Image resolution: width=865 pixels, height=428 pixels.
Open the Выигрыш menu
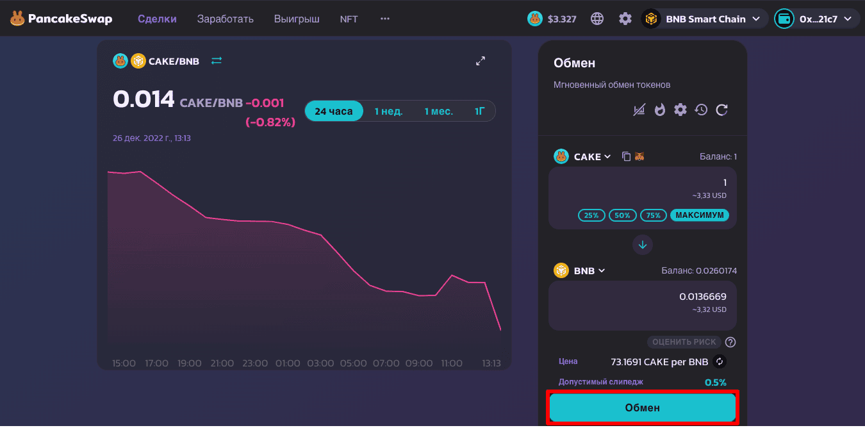(297, 19)
